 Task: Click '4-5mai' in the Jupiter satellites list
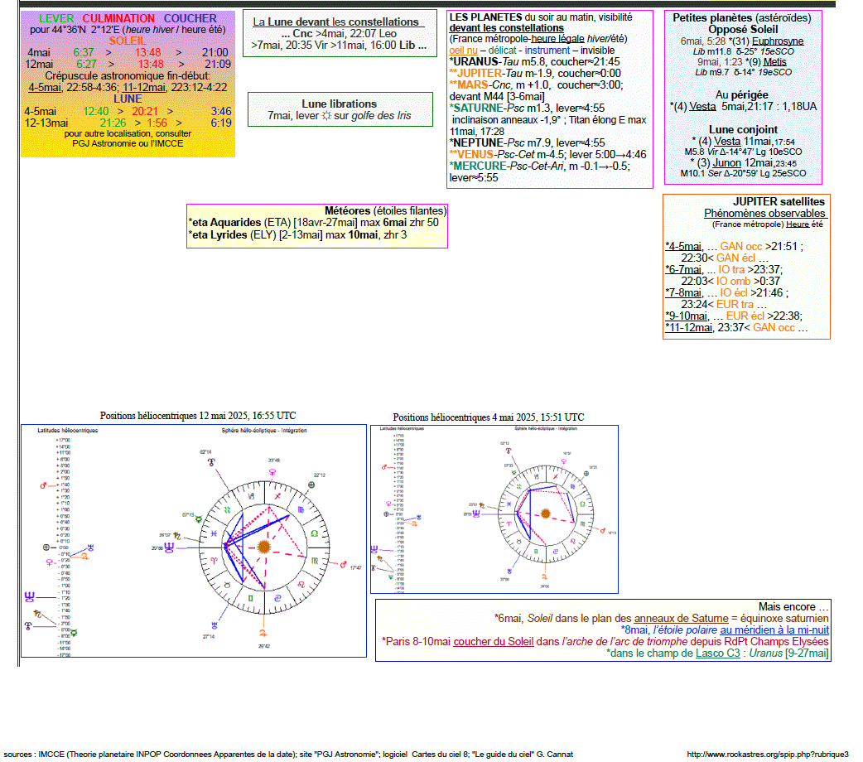pos(685,247)
